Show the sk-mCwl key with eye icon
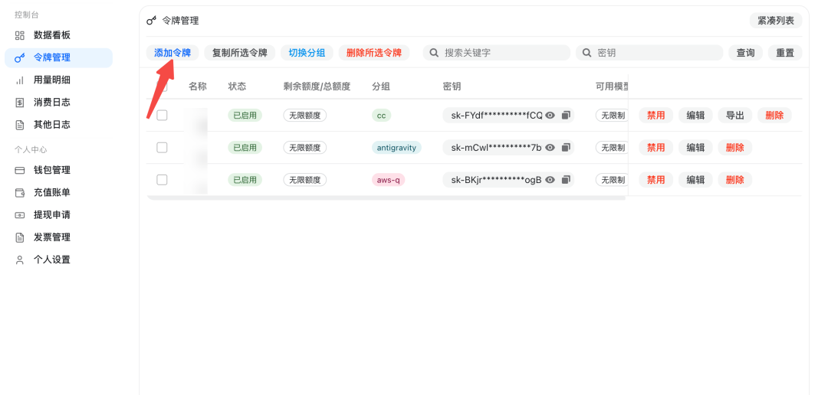828x395 pixels. [550, 148]
